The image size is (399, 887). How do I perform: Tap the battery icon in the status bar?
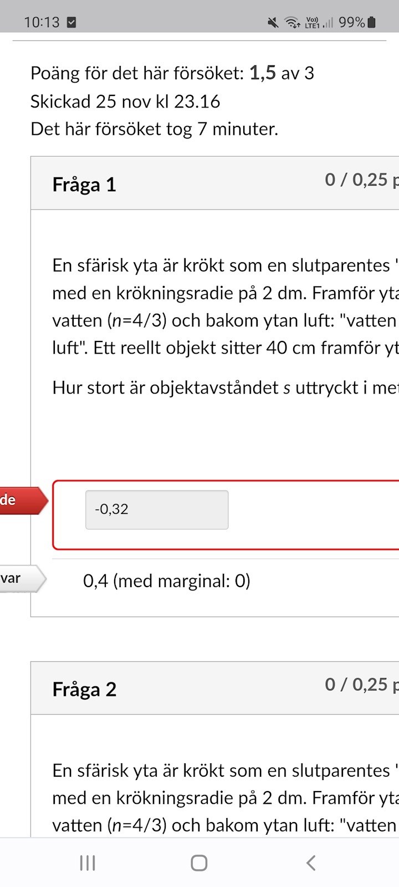pyautogui.click(x=372, y=22)
